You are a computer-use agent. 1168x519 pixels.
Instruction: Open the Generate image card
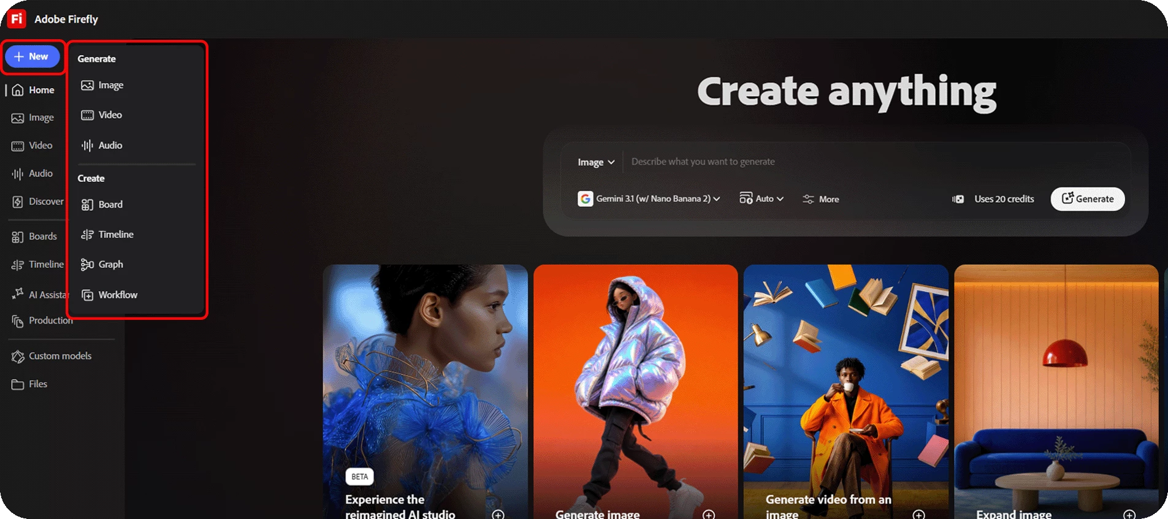[636, 392]
